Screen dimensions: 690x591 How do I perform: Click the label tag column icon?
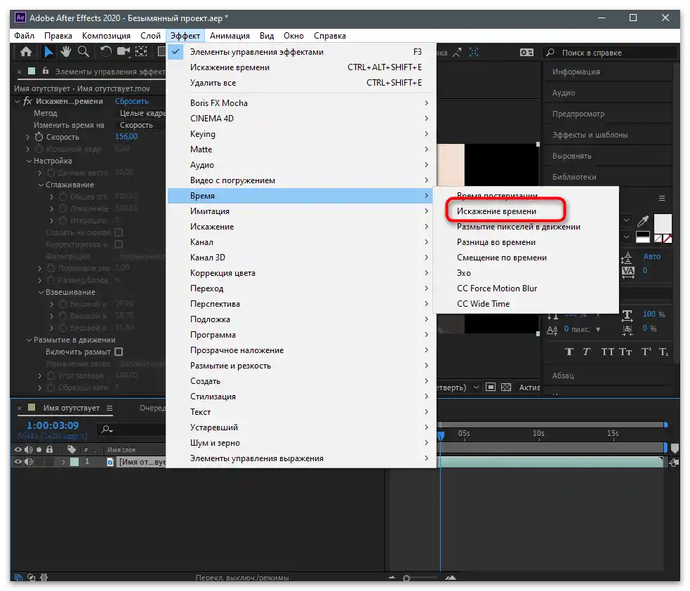click(x=72, y=449)
